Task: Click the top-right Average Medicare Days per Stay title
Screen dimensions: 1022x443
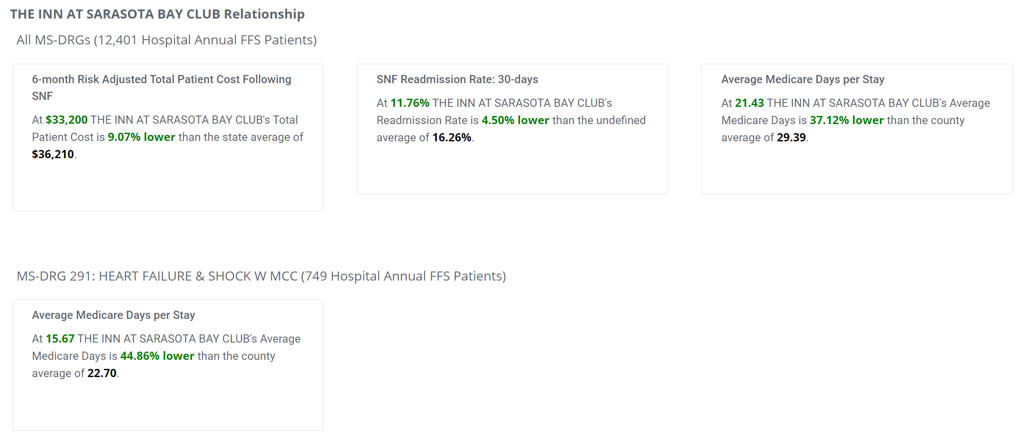Action: point(803,79)
